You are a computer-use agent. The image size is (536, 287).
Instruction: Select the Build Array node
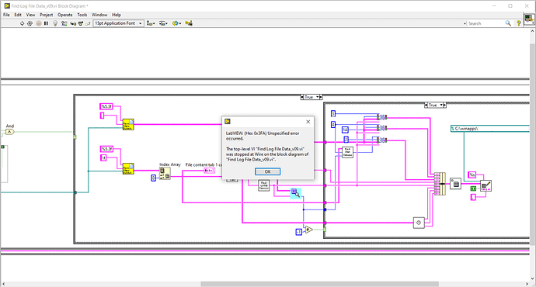tap(440, 184)
